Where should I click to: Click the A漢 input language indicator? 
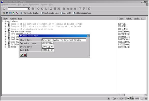129,98
